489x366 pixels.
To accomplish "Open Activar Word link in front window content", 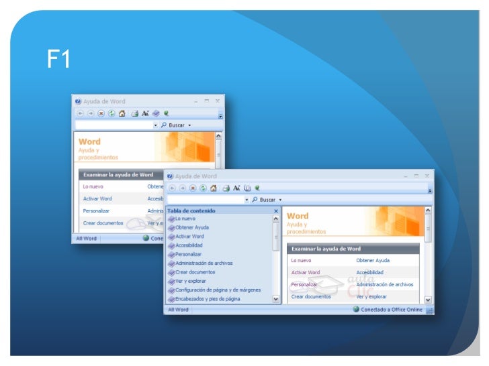I will tap(306, 273).
